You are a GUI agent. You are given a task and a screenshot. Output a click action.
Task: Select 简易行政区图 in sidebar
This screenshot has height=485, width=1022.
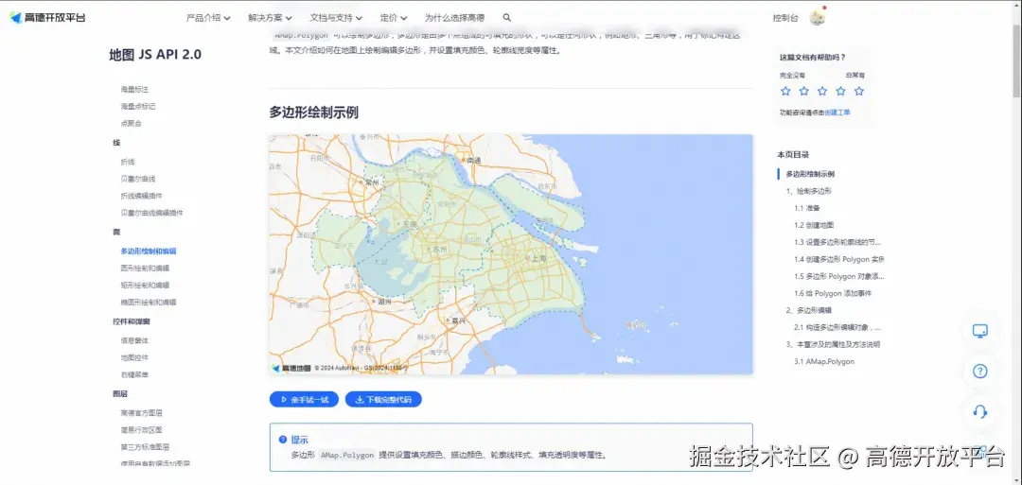click(x=141, y=429)
